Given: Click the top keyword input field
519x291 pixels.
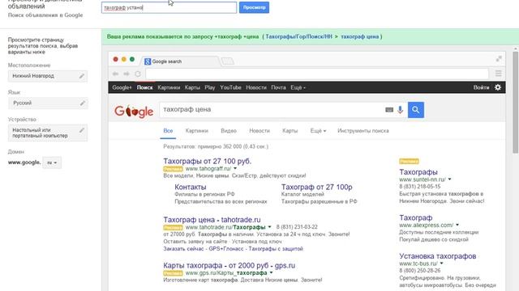Looking at the screenshot, I should coord(169,7).
